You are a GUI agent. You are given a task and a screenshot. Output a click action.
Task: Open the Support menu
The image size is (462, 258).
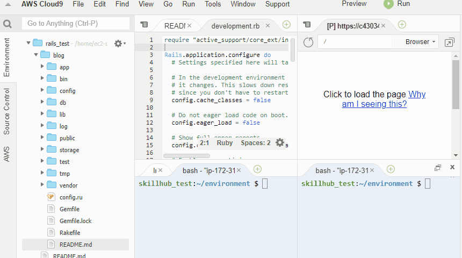277,4
